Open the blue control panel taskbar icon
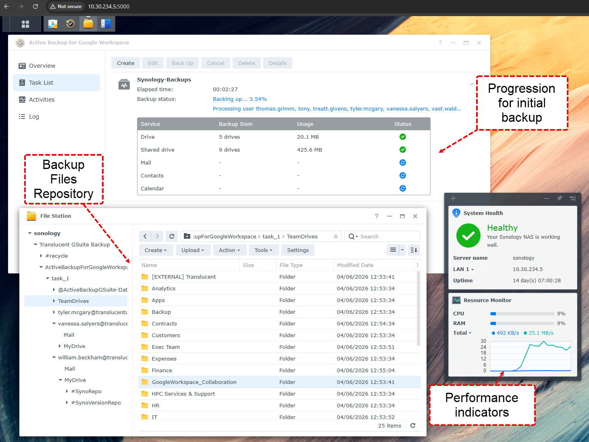Screen dimensions: 589x442 coord(106,24)
